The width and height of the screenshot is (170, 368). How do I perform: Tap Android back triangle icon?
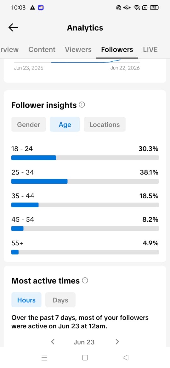[x=126, y=357]
